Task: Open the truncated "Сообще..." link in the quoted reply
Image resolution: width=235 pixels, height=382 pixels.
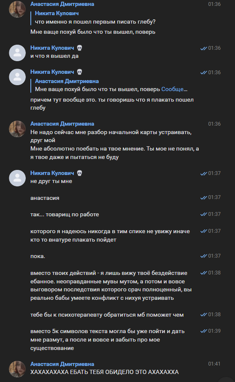Action: [x=174, y=89]
